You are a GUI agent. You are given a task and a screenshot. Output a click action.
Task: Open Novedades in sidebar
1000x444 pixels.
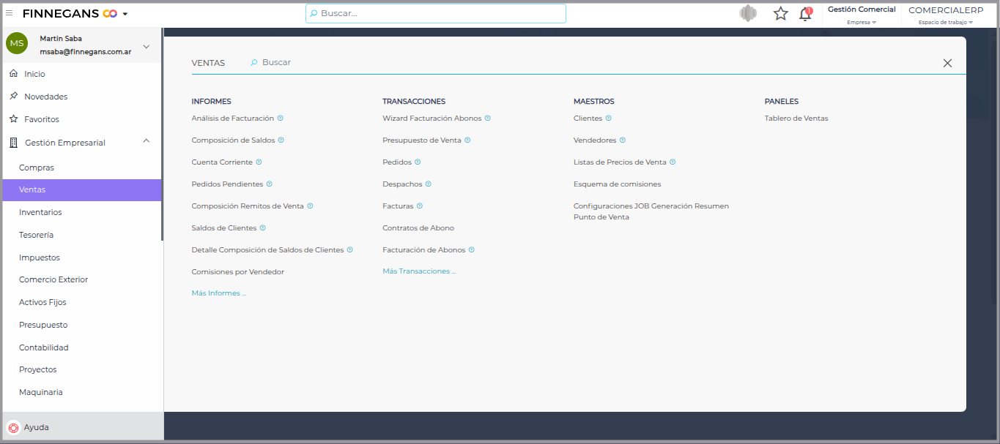pos(45,97)
